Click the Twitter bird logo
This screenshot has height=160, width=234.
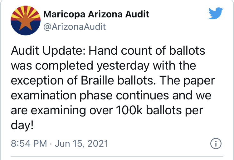216,13
